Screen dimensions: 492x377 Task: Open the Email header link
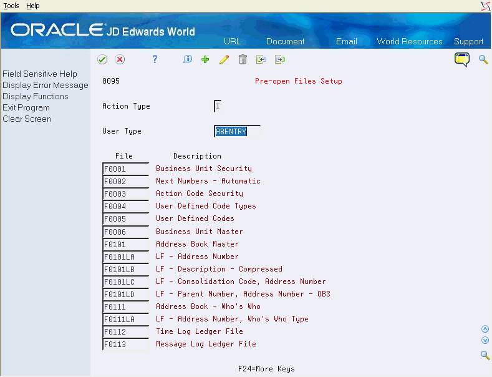347,41
